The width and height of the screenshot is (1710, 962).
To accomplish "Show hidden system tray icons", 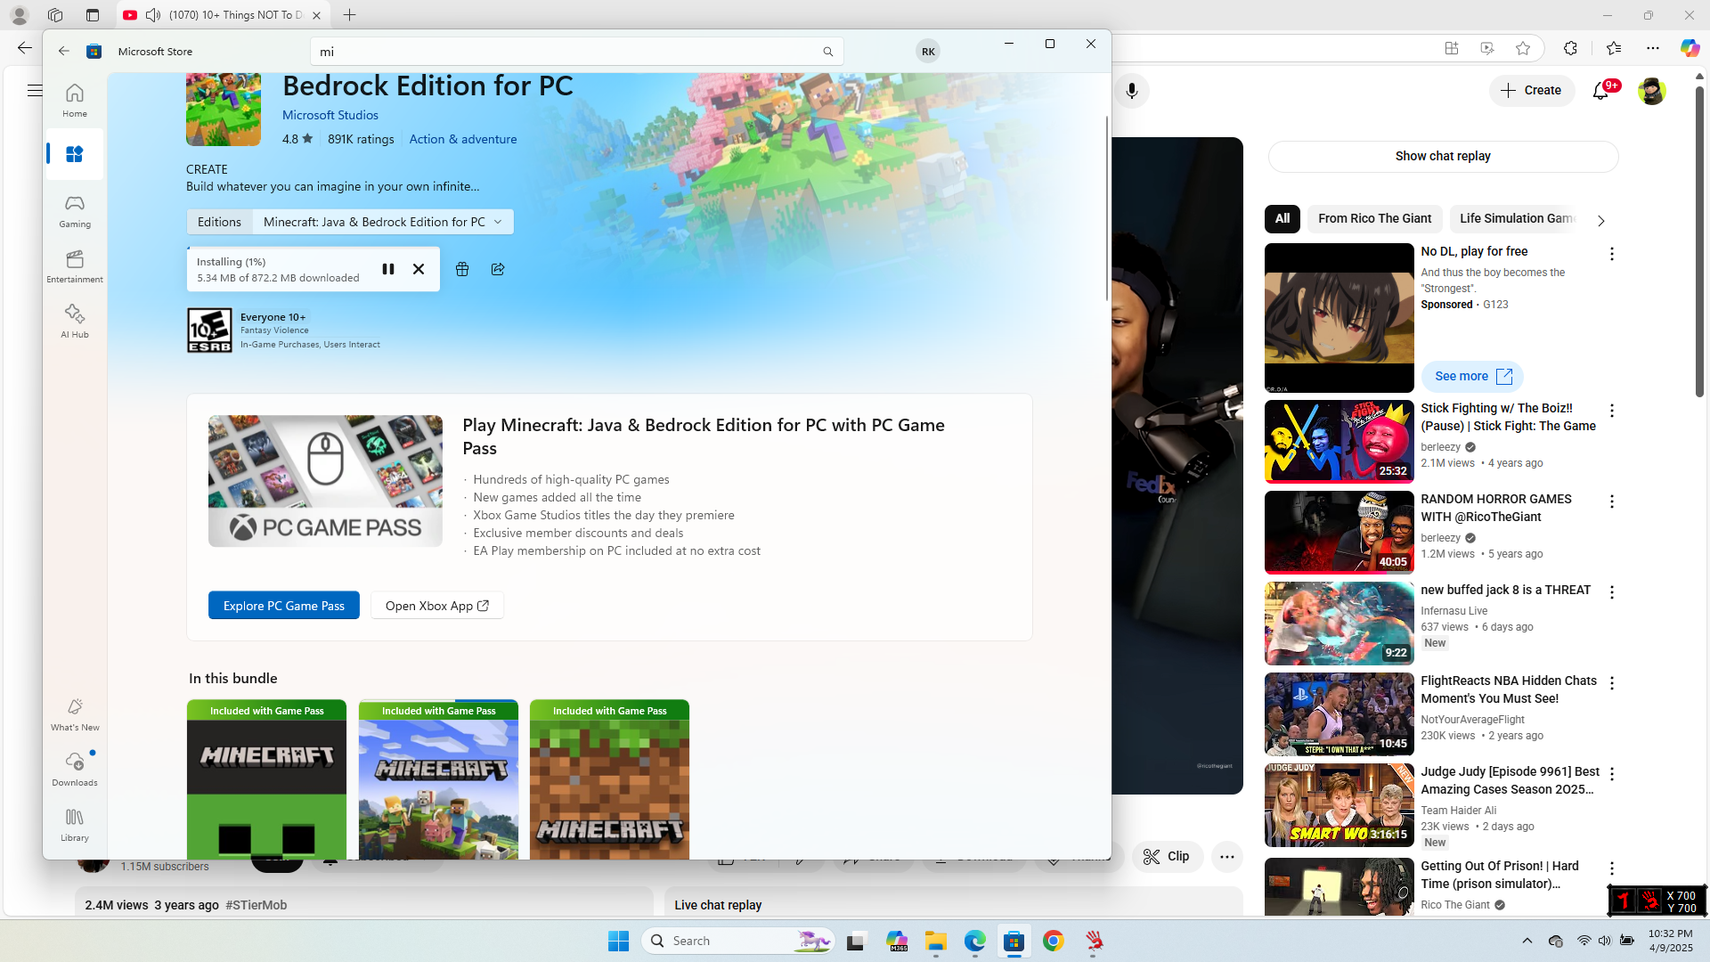I will [x=1527, y=941].
